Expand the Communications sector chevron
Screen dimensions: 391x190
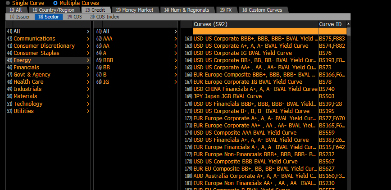(x=88, y=39)
